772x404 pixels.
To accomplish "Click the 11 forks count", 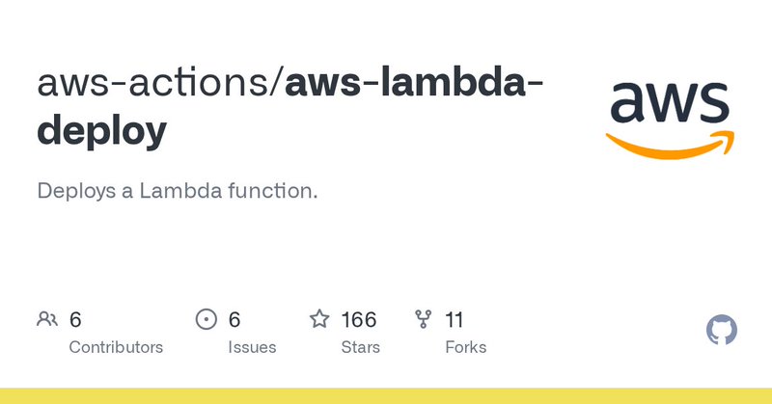I will click(x=454, y=320).
